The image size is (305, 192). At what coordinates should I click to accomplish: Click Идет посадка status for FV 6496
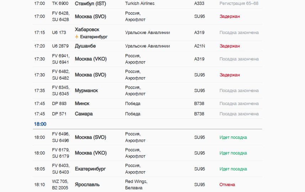(x=233, y=137)
